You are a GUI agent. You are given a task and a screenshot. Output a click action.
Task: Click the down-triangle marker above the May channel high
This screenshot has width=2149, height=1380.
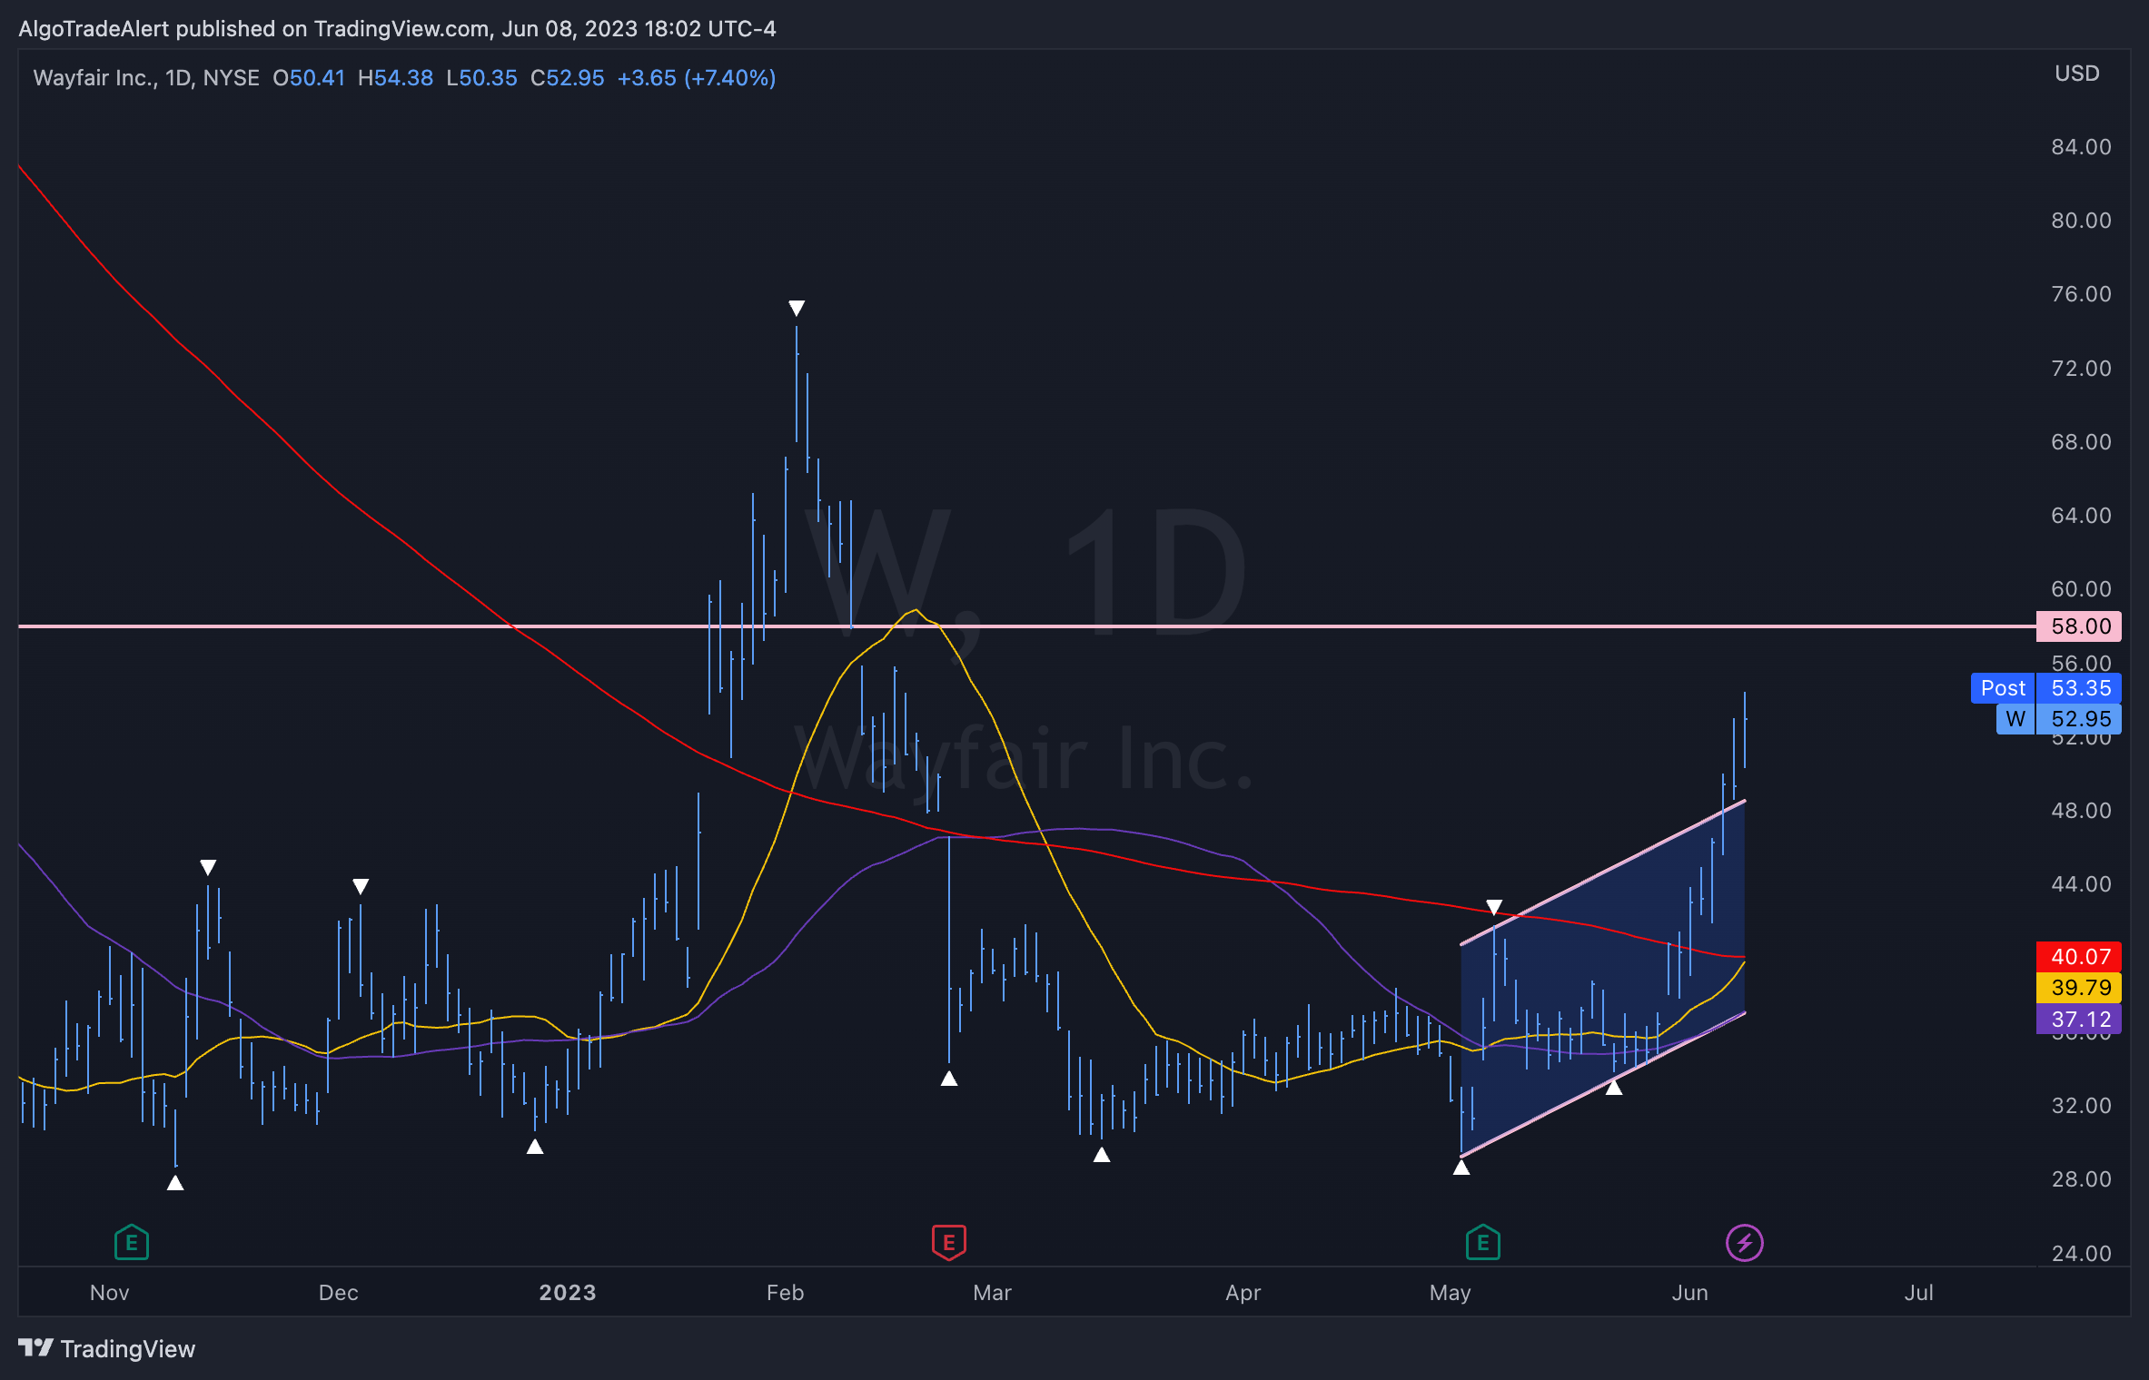click(1494, 907)
